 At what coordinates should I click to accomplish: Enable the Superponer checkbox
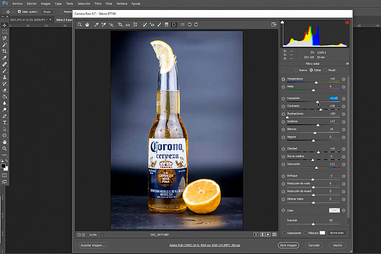284,233
